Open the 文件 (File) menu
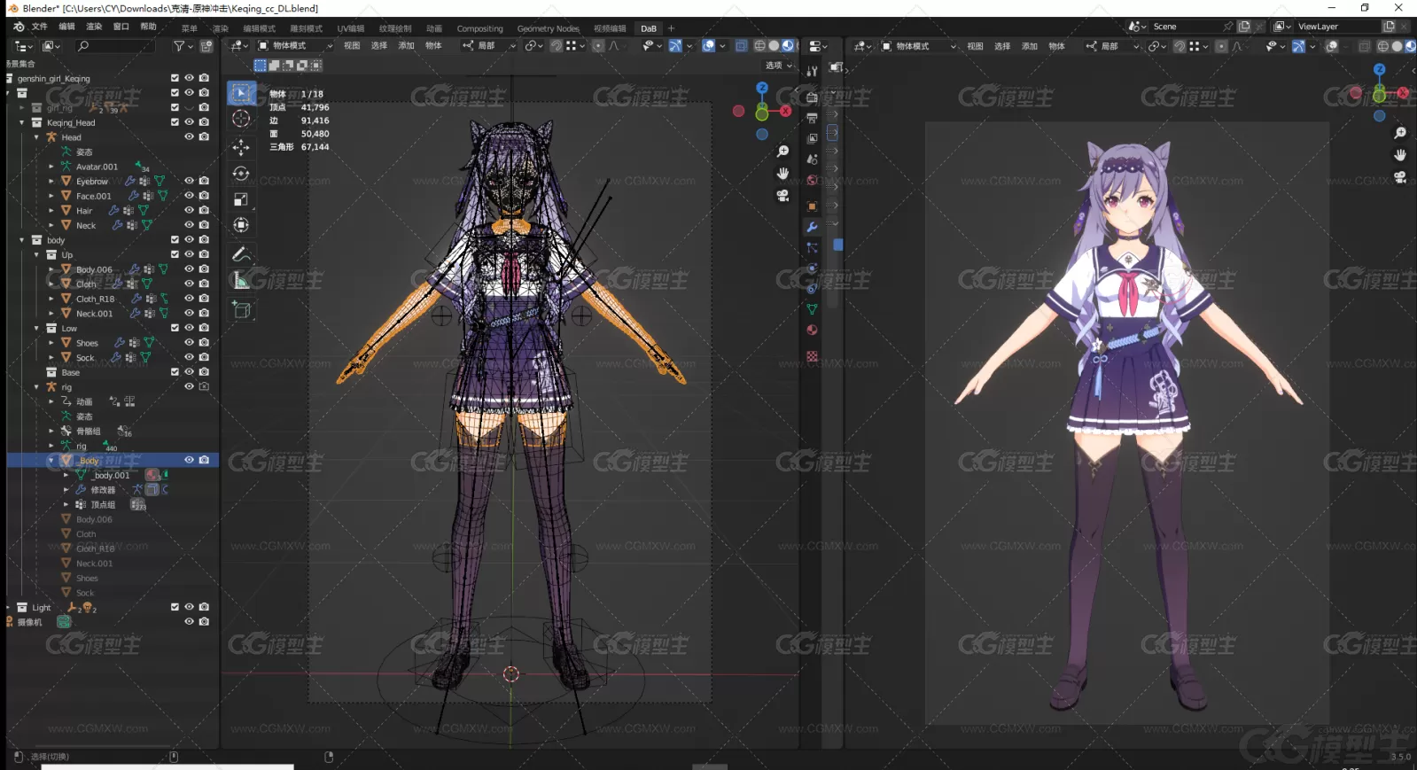The image size is (1417, 770). [x=40, y=27]
